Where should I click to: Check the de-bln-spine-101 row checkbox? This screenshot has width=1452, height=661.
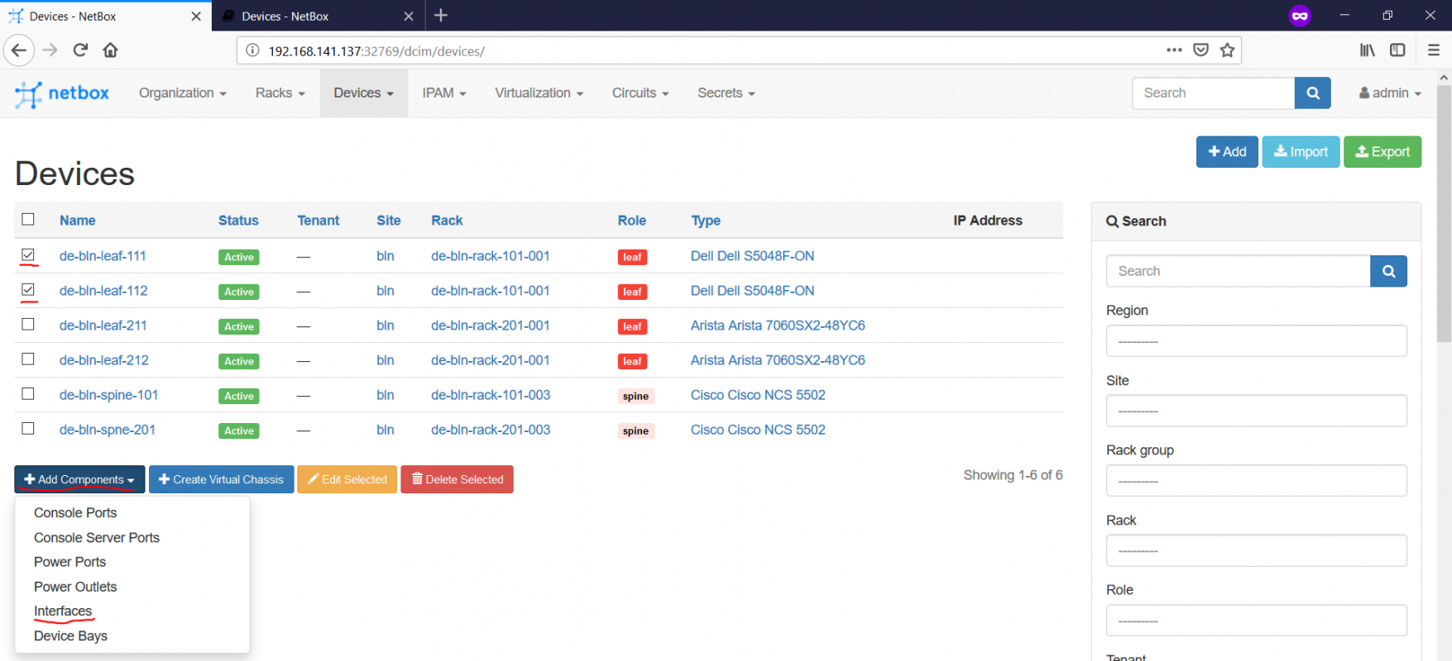pos(28,394)
